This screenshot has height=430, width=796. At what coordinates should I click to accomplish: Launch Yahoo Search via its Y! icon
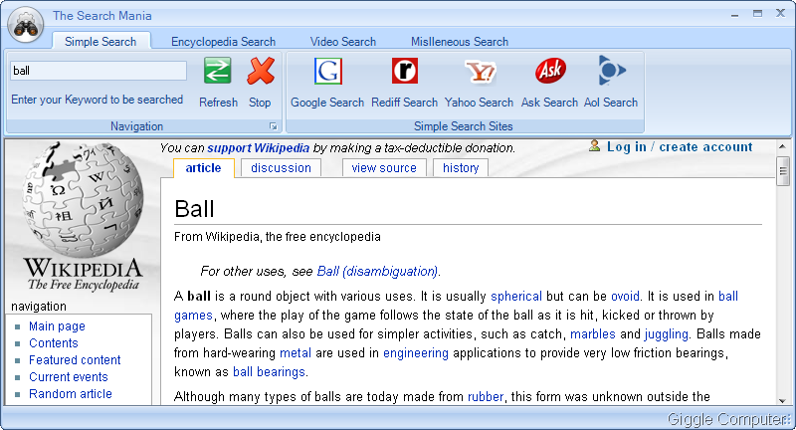(480, 71)
